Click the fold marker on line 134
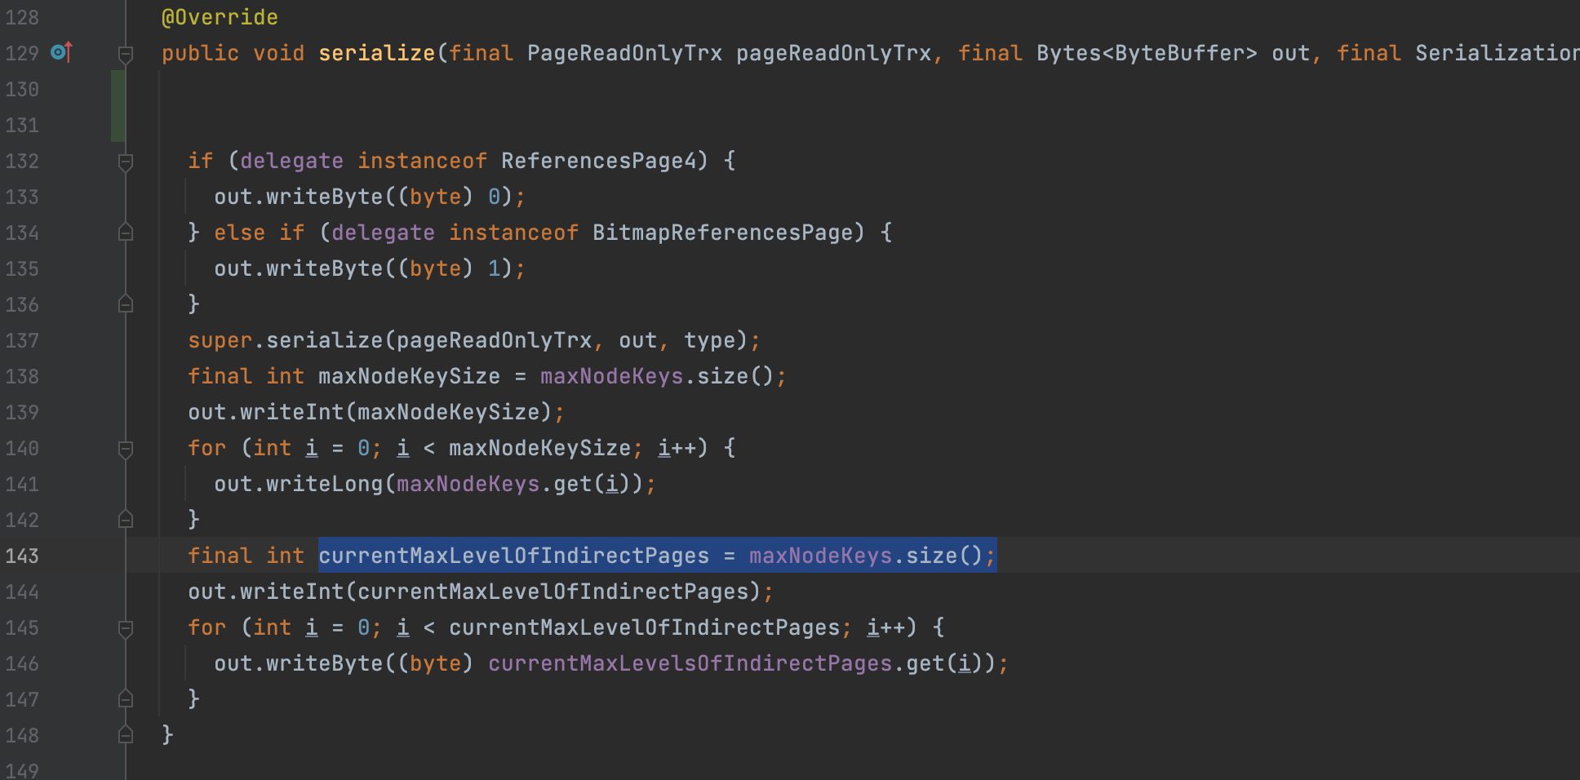 (126, 233)
